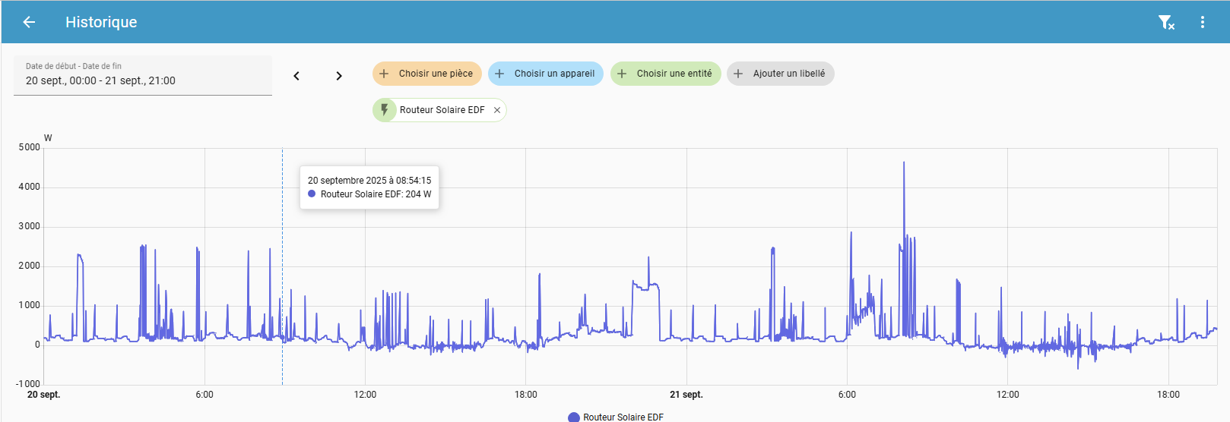Click the 21 sept. label on the time axis
Image resolution: width=1230 pixels, height=422 pixels.
[686, 395]
